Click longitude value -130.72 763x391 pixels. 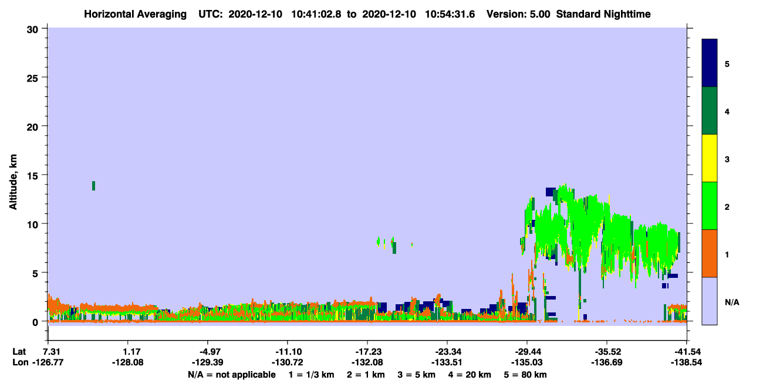(x=288, y=362)
